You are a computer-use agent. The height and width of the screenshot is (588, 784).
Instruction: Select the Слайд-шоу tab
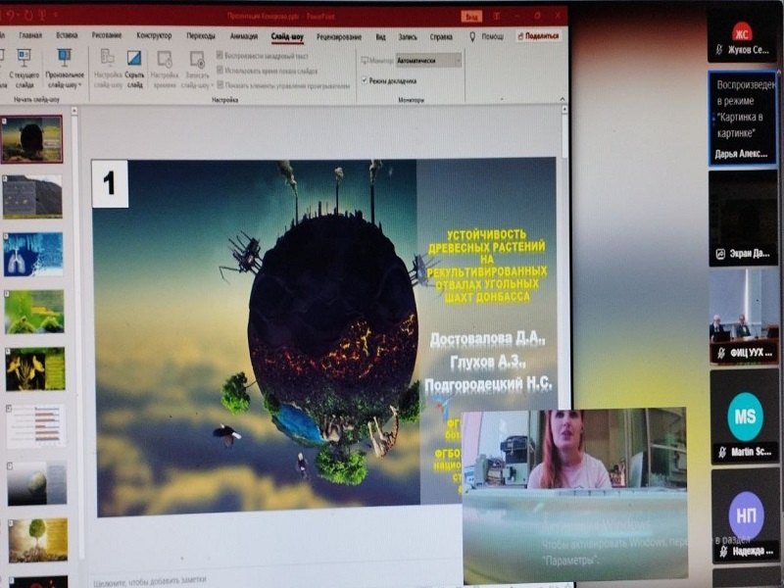287,36
